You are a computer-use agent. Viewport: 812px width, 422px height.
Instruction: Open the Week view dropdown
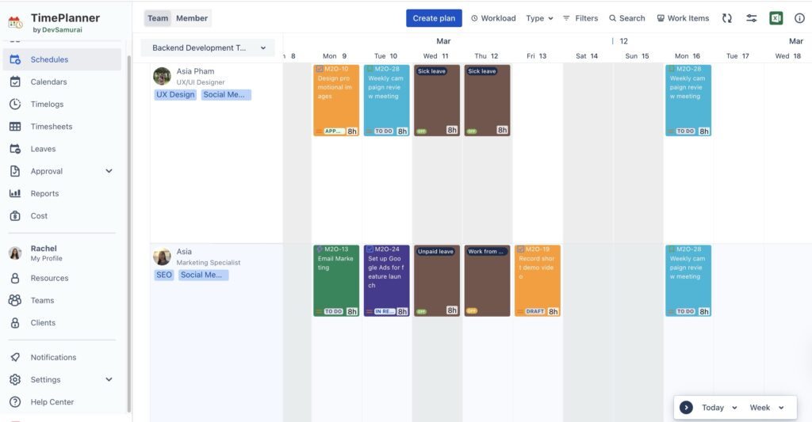[x=767, y=408]
